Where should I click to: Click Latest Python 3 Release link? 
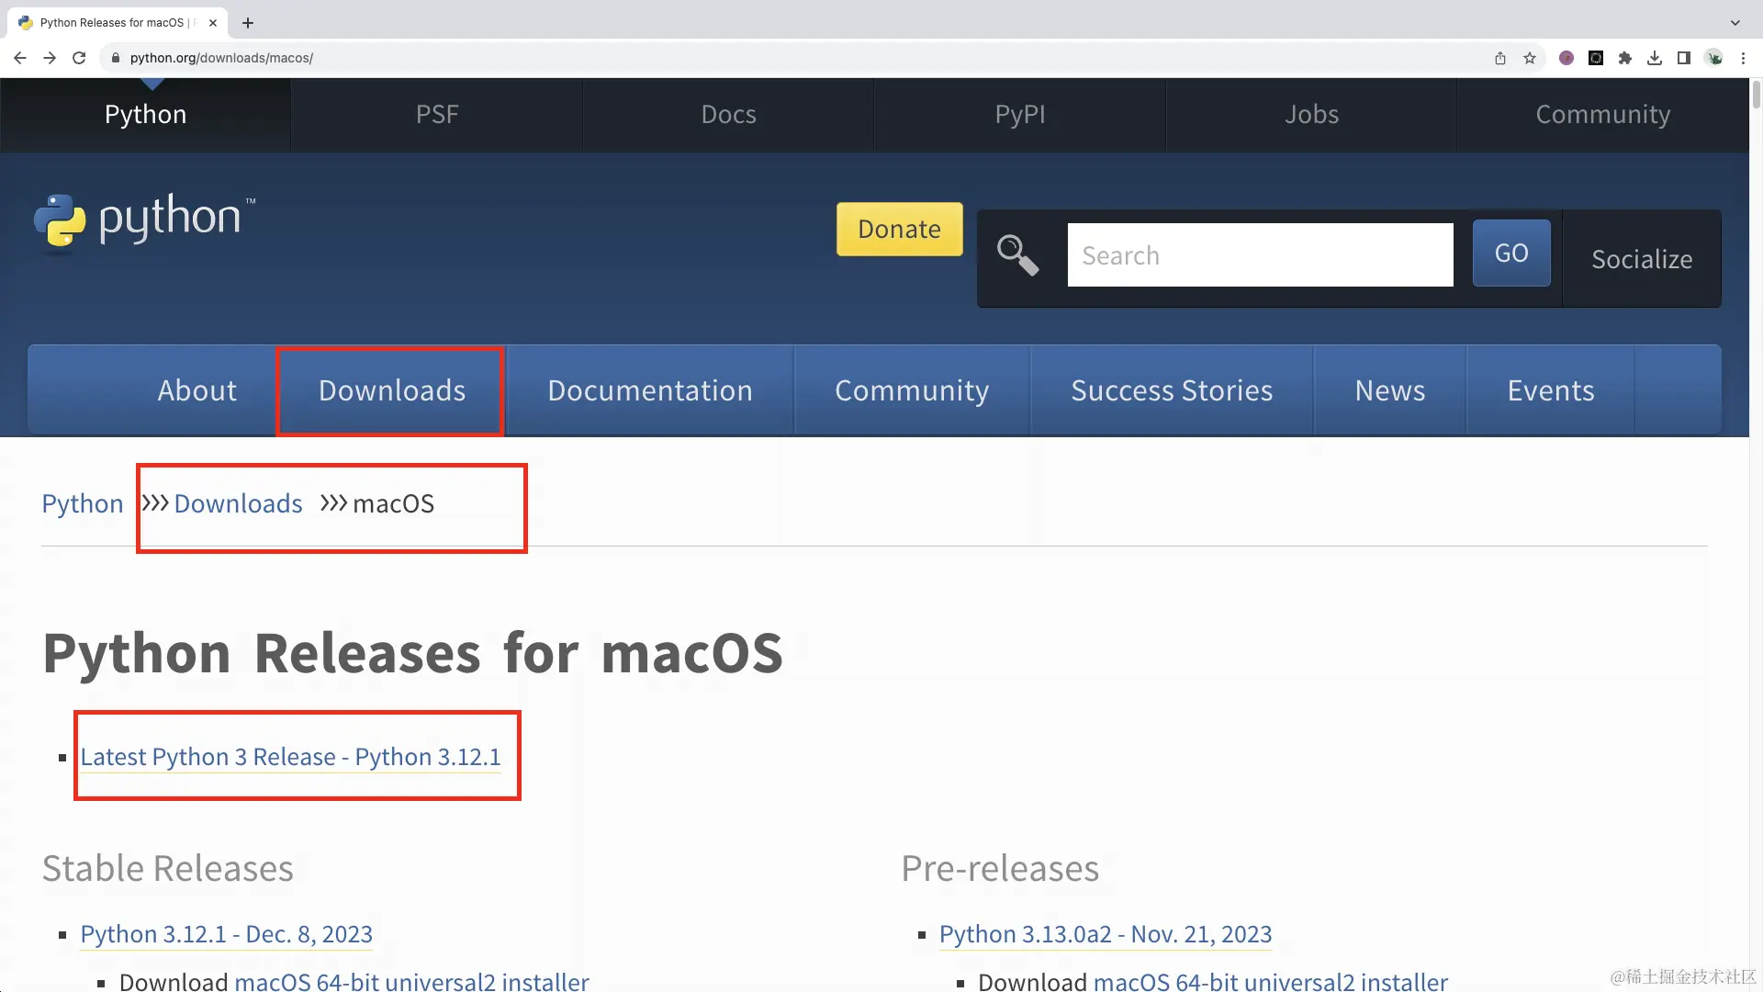coord(290,757)
